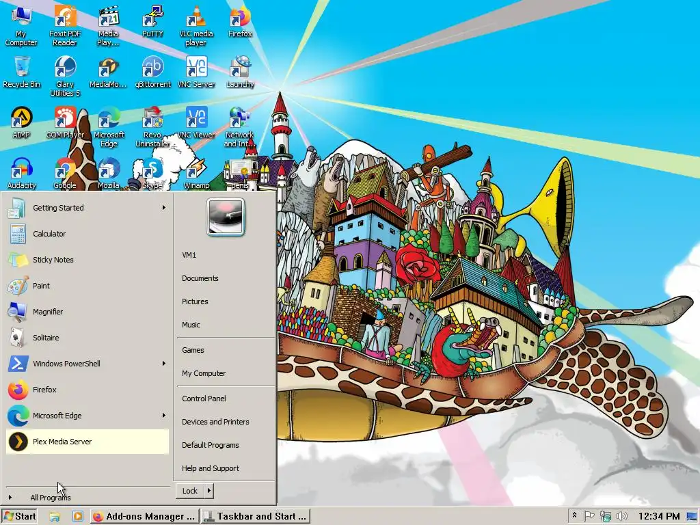
Task: Open Firefox from Start menu list
Action: [x=87, y=389]
